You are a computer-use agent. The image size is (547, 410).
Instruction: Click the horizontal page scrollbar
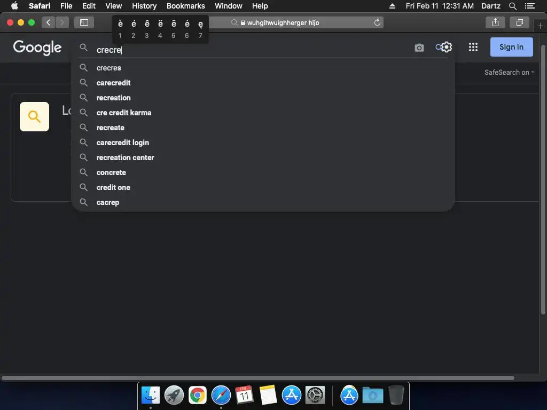tap(258, 378)
